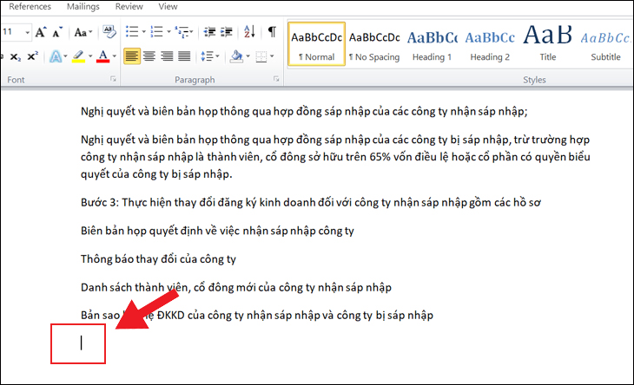Click the red font color swatch
The height and width of the screenshot is (385, 634).
pyautogui.click(x=102, y=57)
